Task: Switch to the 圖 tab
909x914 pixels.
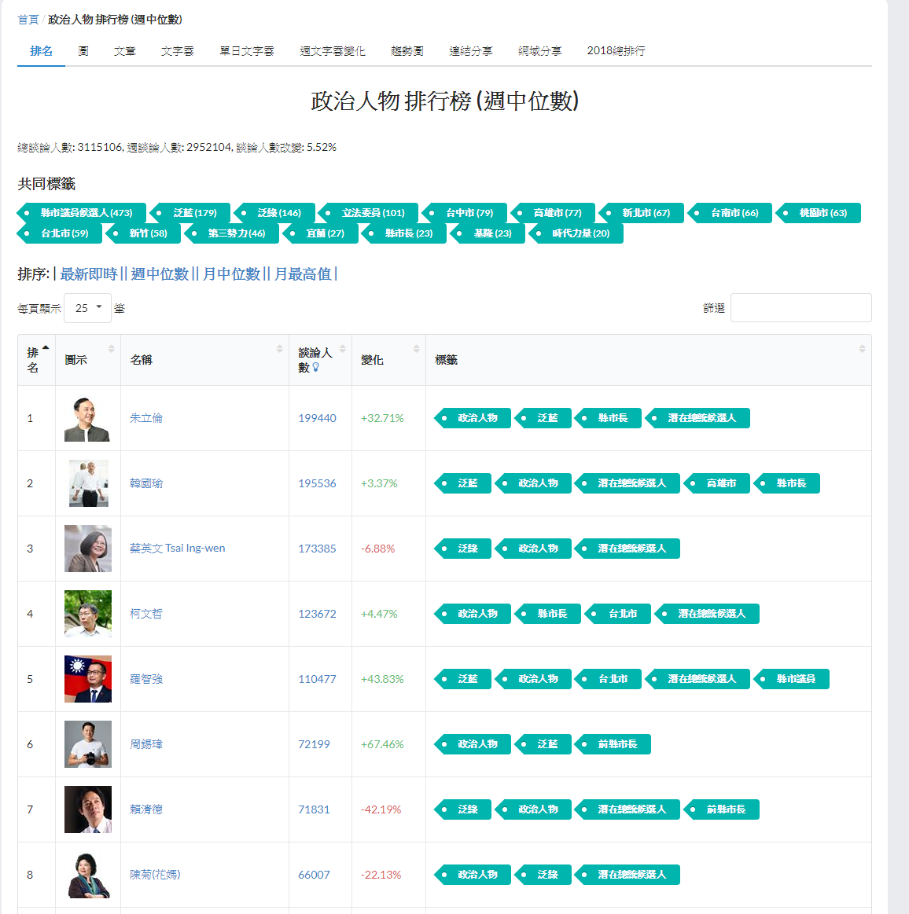Action: point(83,51)
